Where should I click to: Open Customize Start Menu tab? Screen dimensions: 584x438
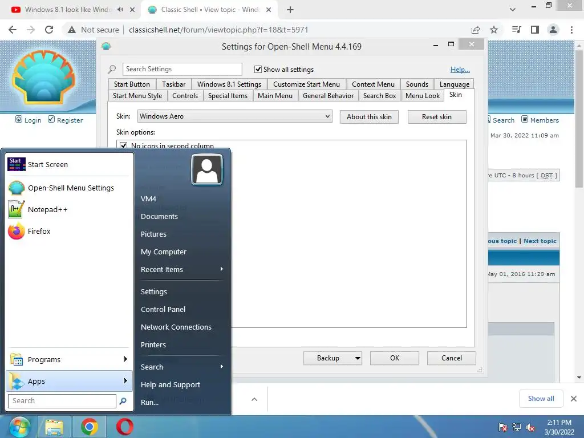tap(306, 84)
